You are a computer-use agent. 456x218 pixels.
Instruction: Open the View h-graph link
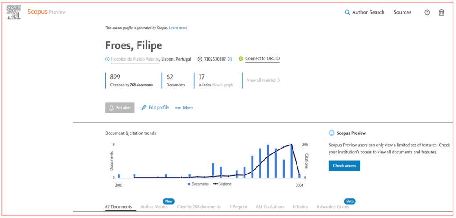[x=222, y=85]
